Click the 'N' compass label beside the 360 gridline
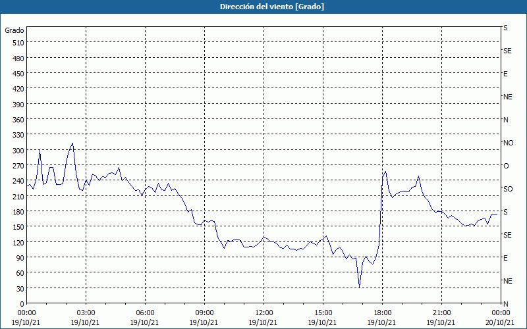 [x=505, y=120]
